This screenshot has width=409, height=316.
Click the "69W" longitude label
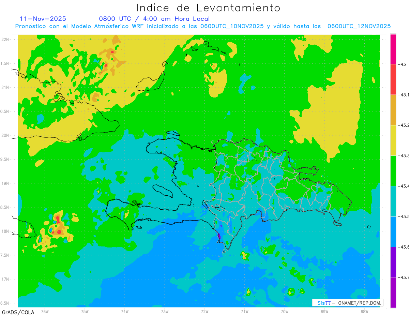(x=324, y=311)
